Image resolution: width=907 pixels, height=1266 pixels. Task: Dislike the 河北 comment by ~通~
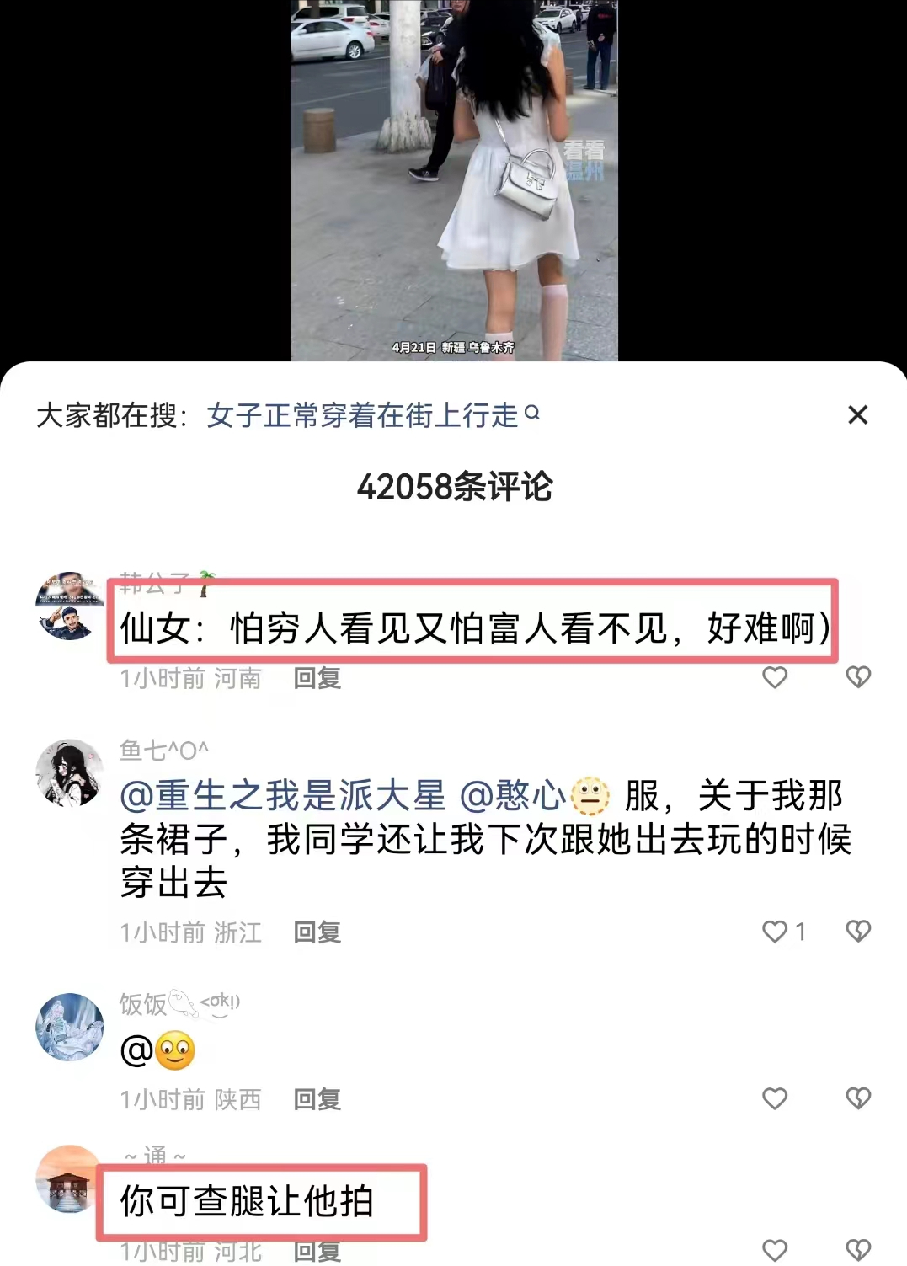pos(857,1251)
